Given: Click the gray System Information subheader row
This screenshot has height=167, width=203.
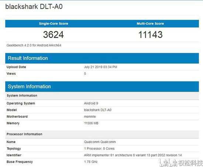Looking at the screenshot, I should click(x=102, y=96).
